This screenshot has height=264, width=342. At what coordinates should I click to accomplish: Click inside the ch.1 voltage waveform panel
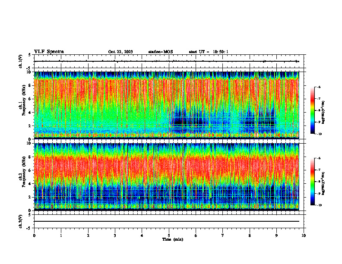[x=169, y=61]
